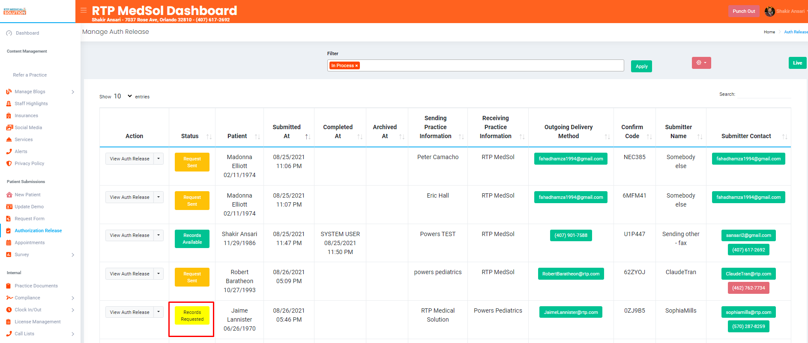The height and width of the screenshot is (343, 808).
Task: Click Records Requested status badge
Action: pos(192,316)
